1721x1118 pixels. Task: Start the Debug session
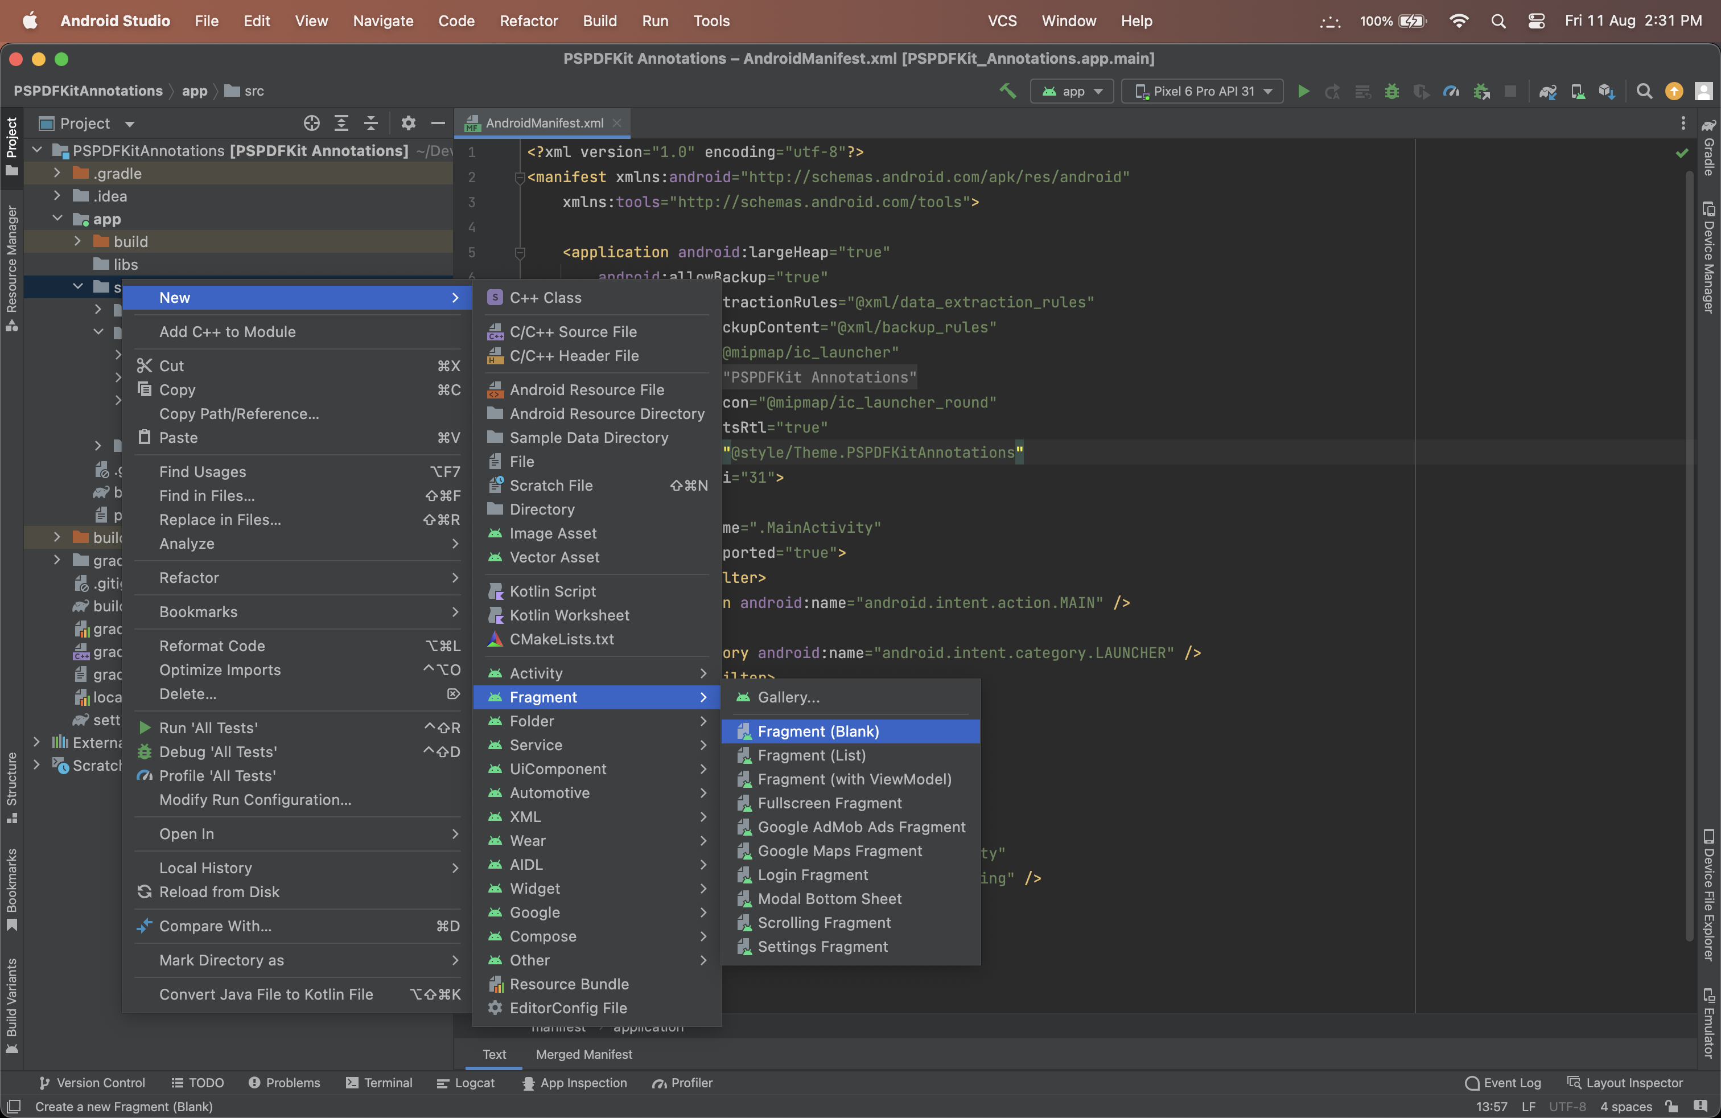tap(1392, 91)
